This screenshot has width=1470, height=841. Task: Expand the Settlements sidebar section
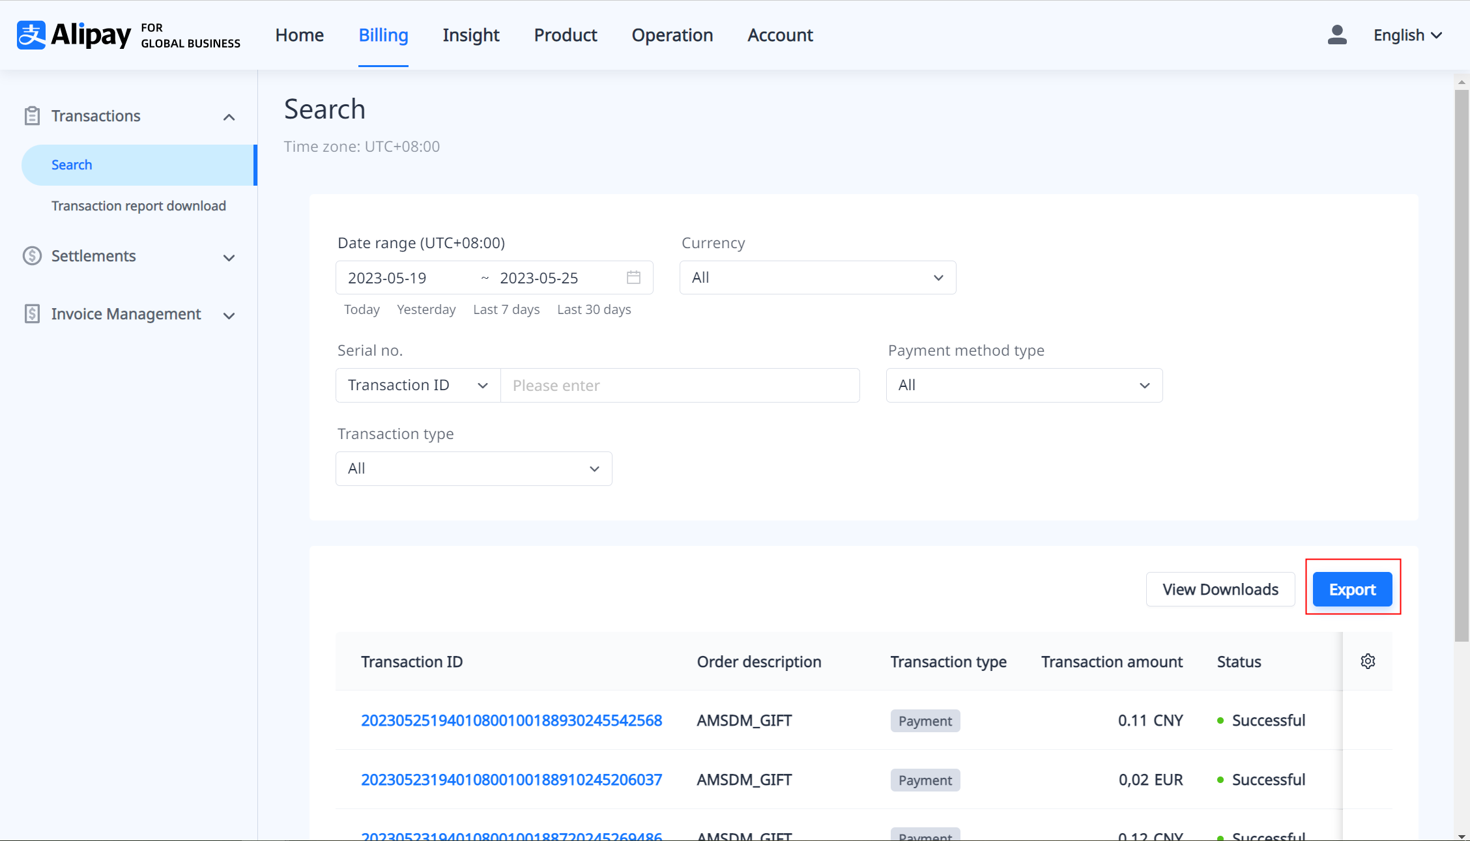(x=229, y=258)
